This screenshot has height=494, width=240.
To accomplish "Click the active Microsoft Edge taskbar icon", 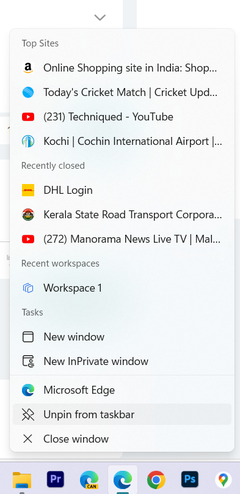I will 123,479.
